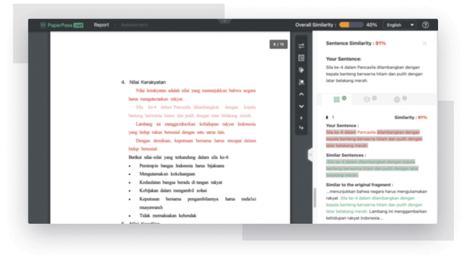Viewport: 466px width, 261px height.
Task: Click the jump-to-page arrow icon
Action: 301,128
